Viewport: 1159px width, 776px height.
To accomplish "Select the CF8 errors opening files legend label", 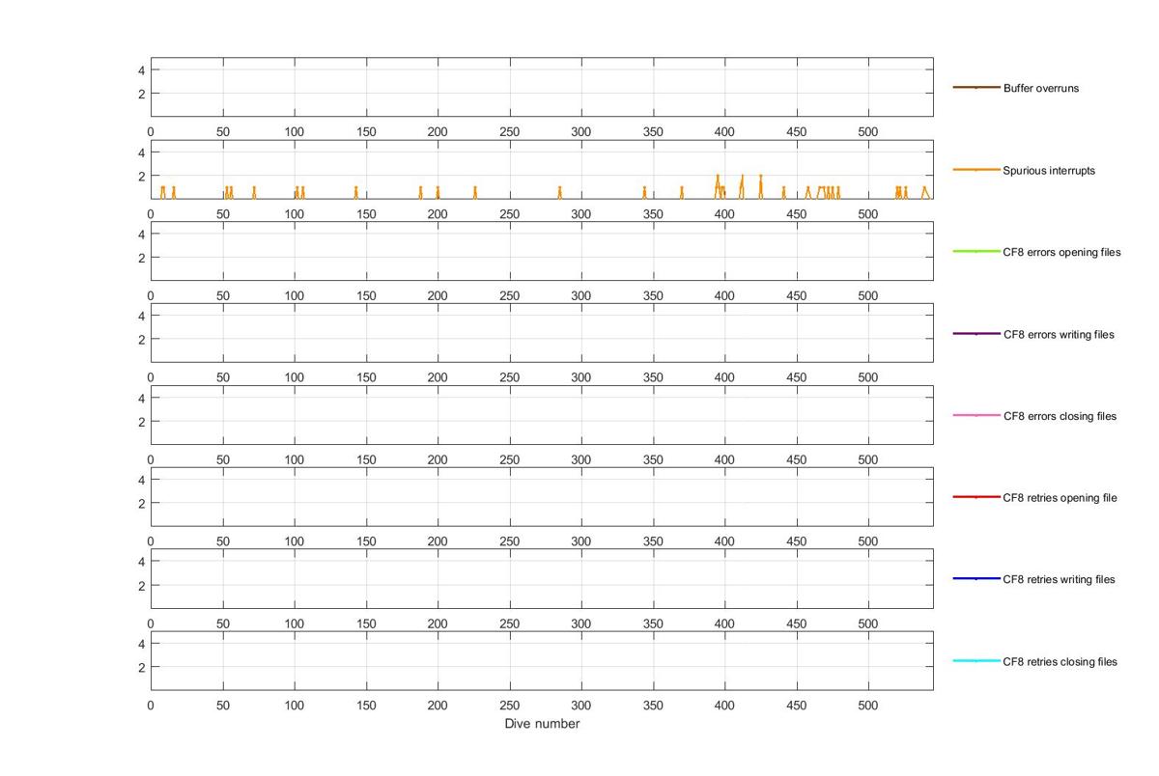I will click(1062, 252).
